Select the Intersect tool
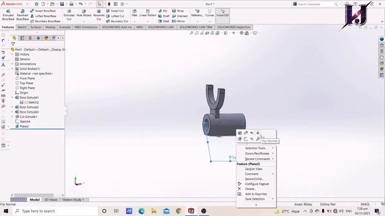This screenshot has height=216, width=385. tap(180, 16)
